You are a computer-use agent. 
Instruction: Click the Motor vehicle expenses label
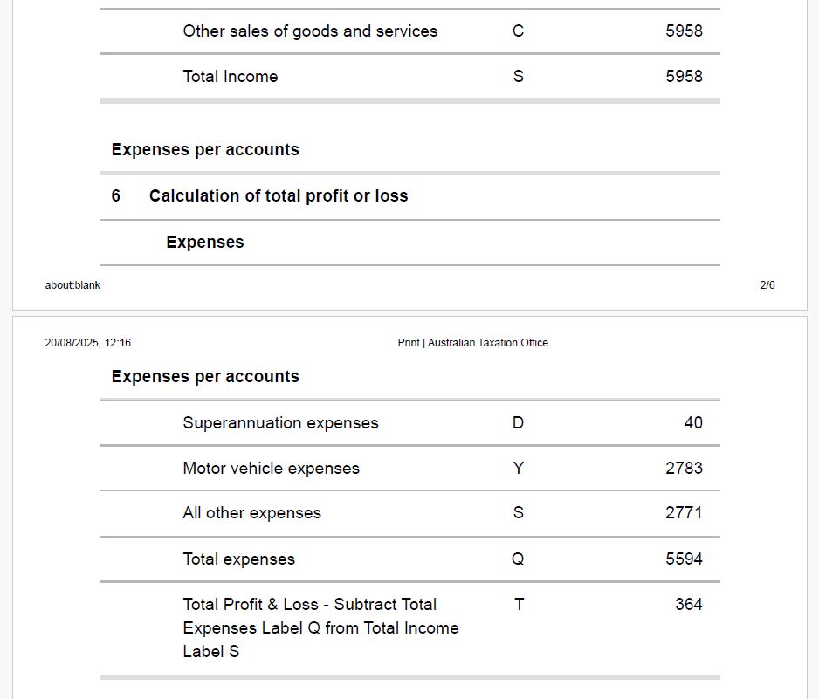click(271, 469)
